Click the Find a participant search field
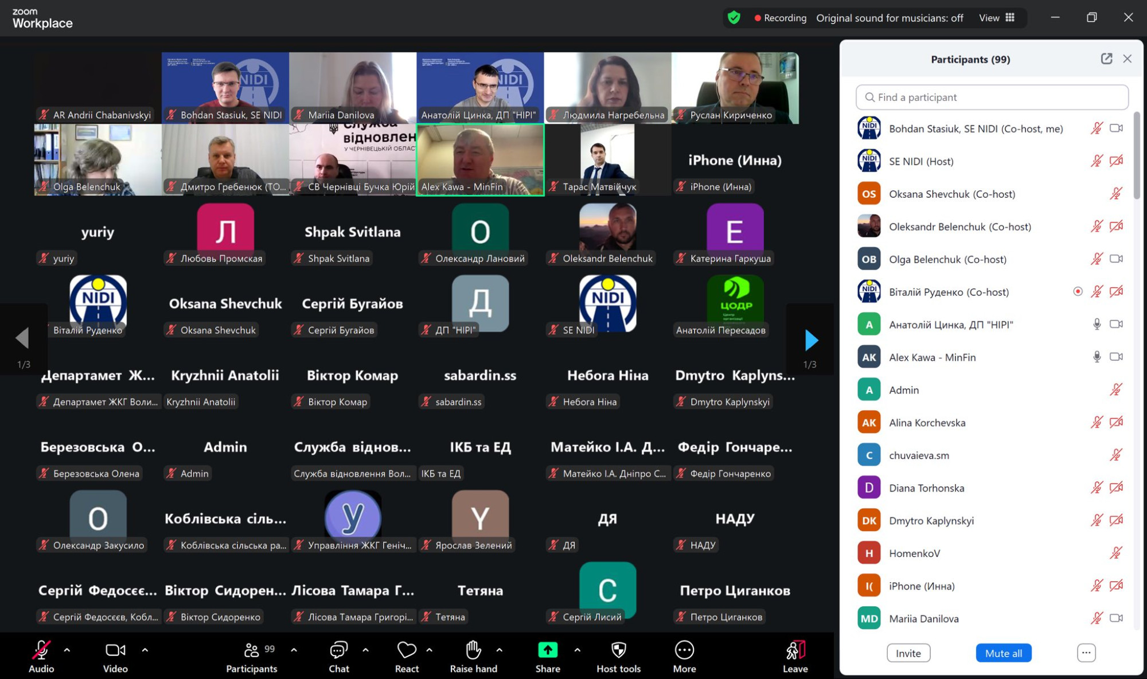The image size is (1147, 679). [992, 97]
